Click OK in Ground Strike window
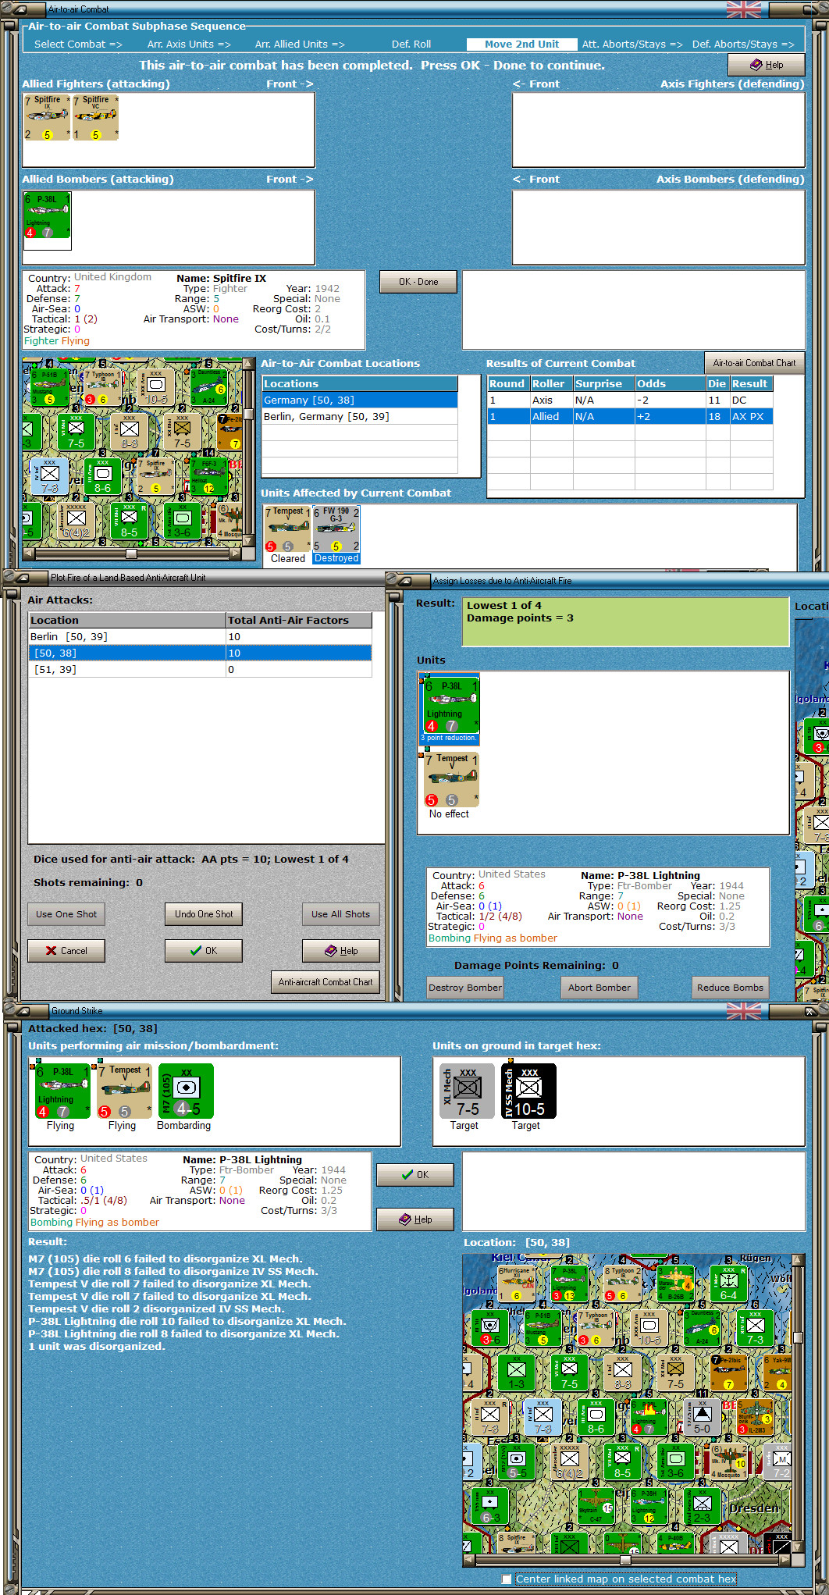This screenshot has height=1595, width=829. pyautogui.click(x=415, y=1175)
